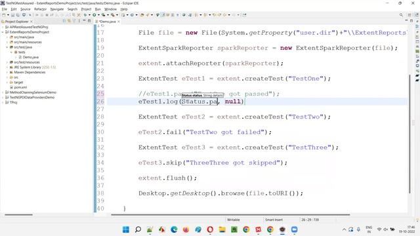Open the Refactor menu
Image resolution: width=420 pixels, height=236 pixels.
click(x=41, y=9)
